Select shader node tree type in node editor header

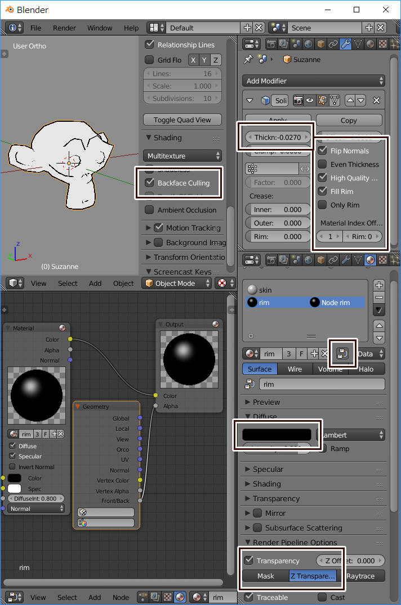180,597
